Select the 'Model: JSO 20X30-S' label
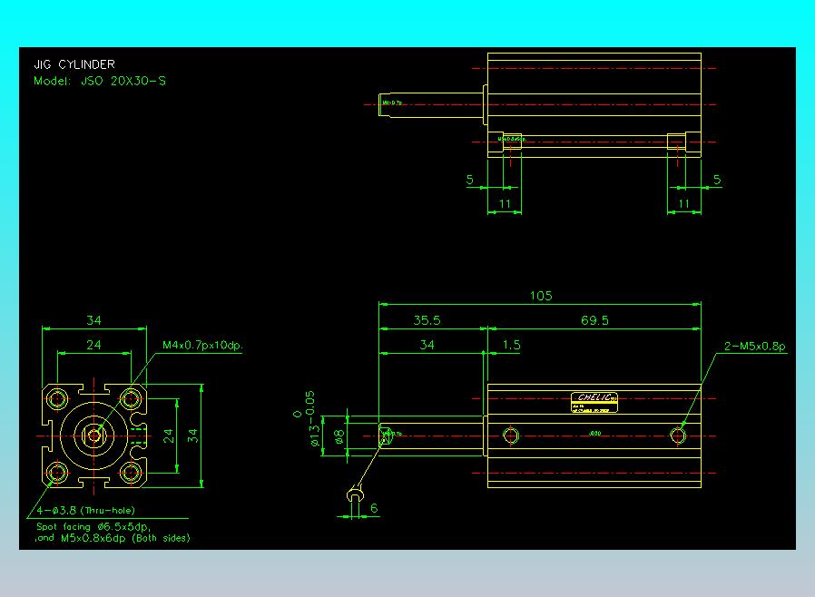Image resolution: width=815 pixels, height=597 pixels. (100, 81)
